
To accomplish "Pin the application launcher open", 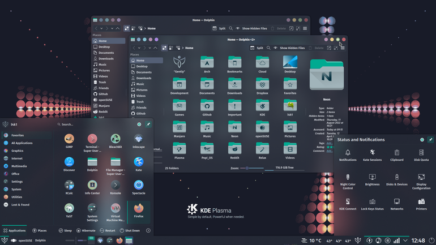I will pyautogui.click(x=148, y=124).
